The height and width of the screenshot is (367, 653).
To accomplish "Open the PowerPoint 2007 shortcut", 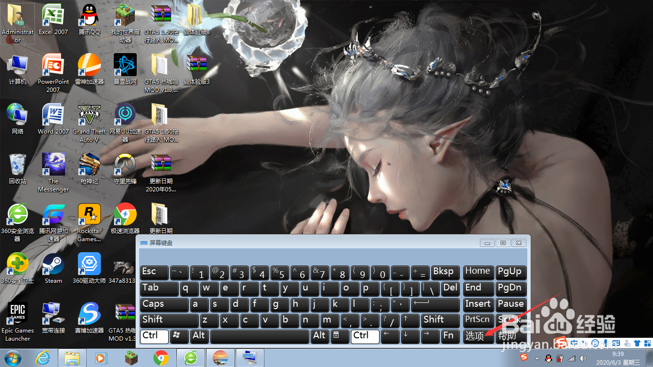I will (x=53, y=73).
